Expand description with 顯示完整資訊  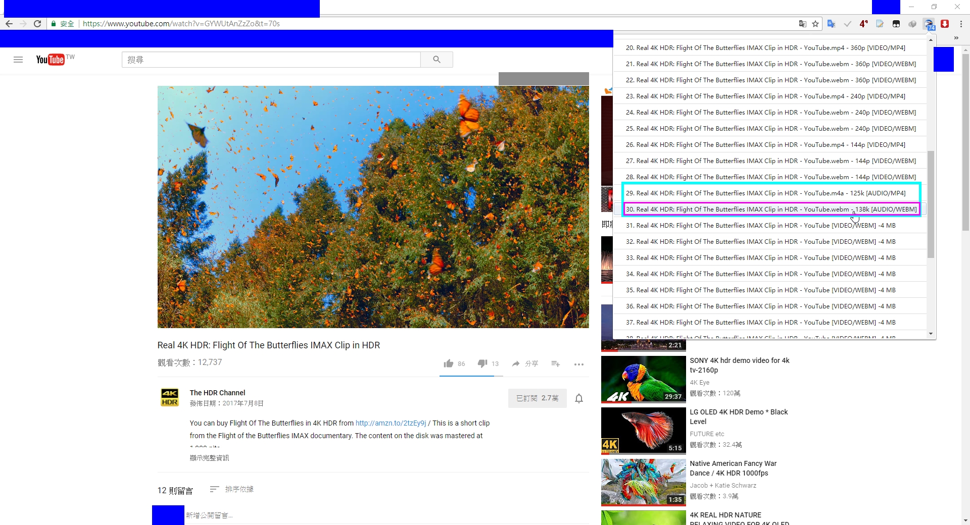(209, 458)
